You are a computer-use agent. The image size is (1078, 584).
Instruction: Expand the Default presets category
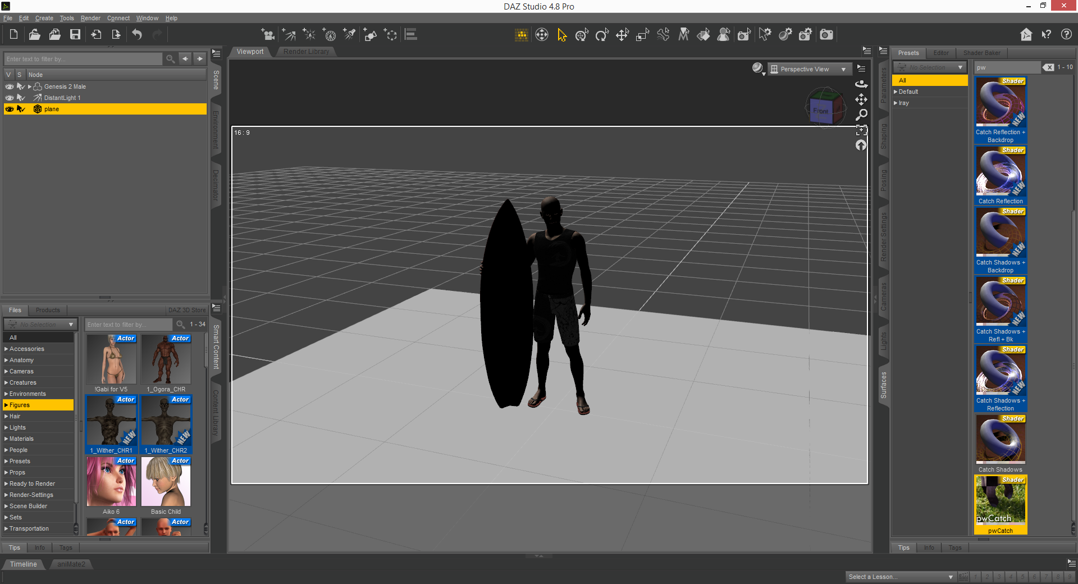896,92
